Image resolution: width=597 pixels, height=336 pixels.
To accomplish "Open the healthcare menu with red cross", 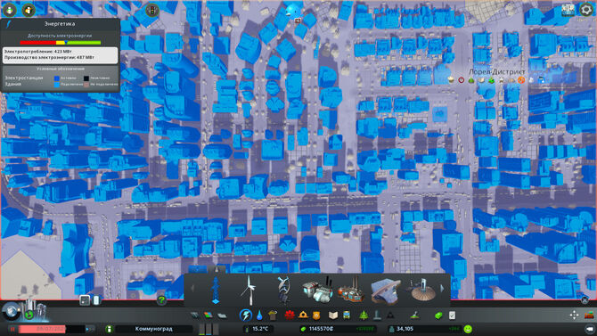I will click(x=290, y=315).
